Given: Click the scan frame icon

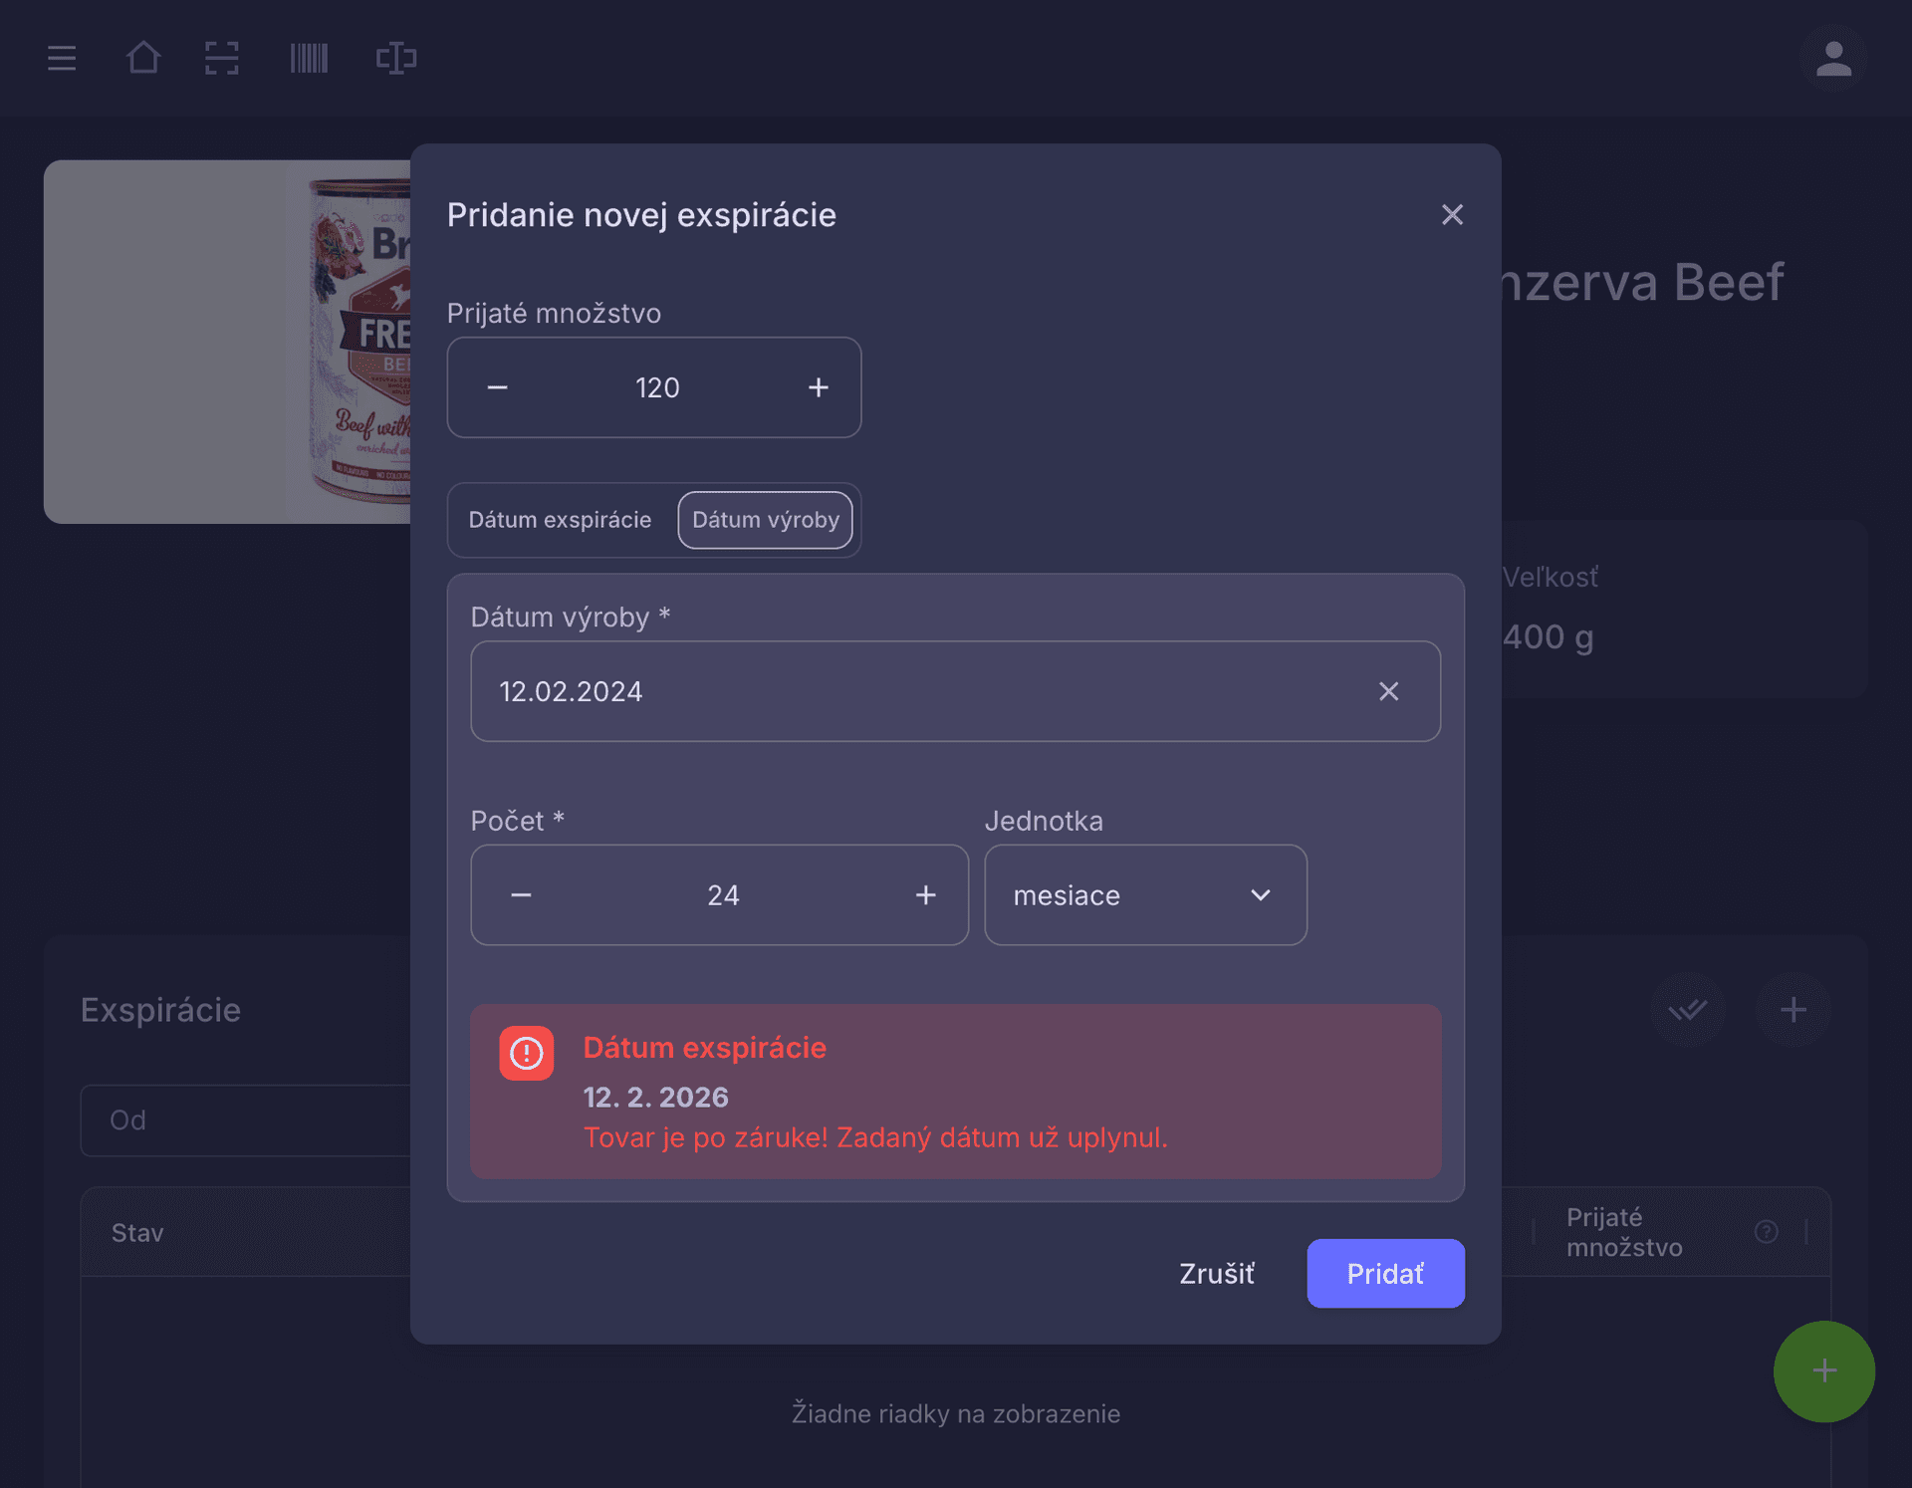Looking at the screenshot, I should (222, 58).
